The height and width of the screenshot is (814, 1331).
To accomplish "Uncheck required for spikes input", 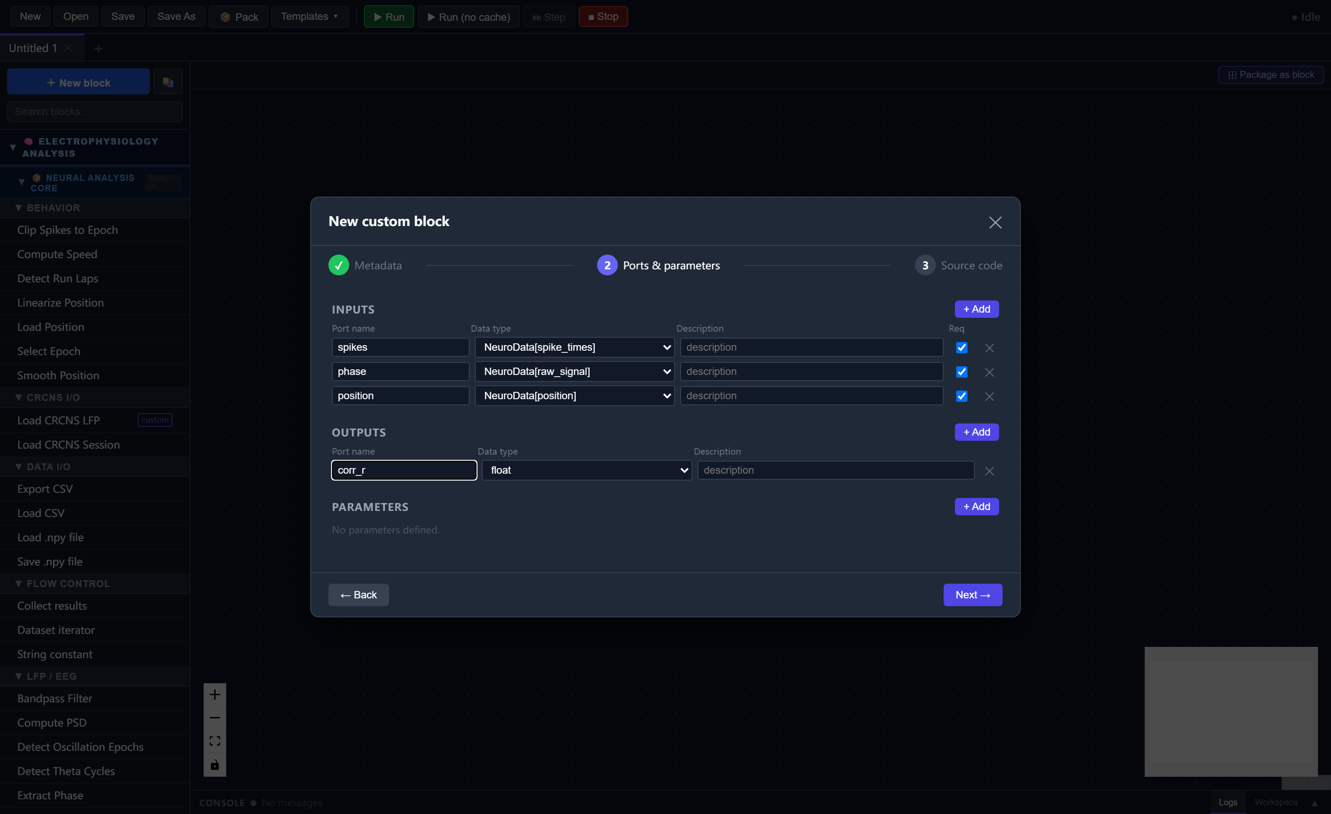I will 961,348.
